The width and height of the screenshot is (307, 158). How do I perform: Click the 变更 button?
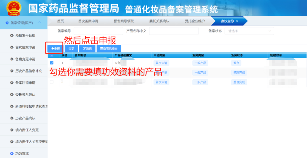pyautogui.click(x=71, y=49)
